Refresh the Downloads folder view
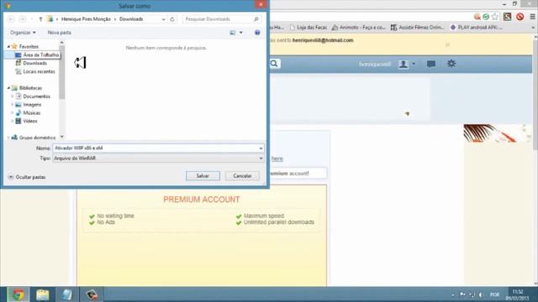Screen dimensions: 538x302 click(x=172, y=19)
